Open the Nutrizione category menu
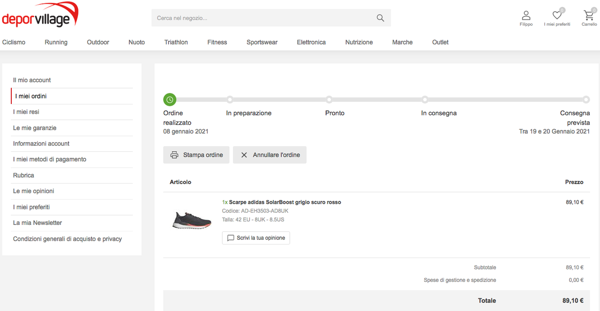 pos(359,42)
